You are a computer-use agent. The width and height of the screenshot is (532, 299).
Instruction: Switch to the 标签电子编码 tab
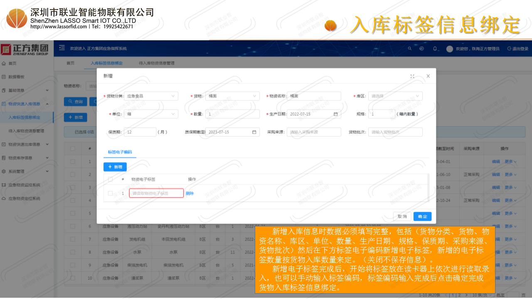(120, 152)
